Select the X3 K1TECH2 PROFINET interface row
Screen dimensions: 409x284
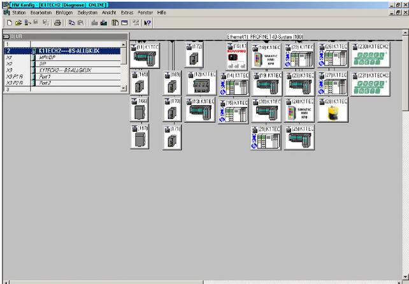62,70
